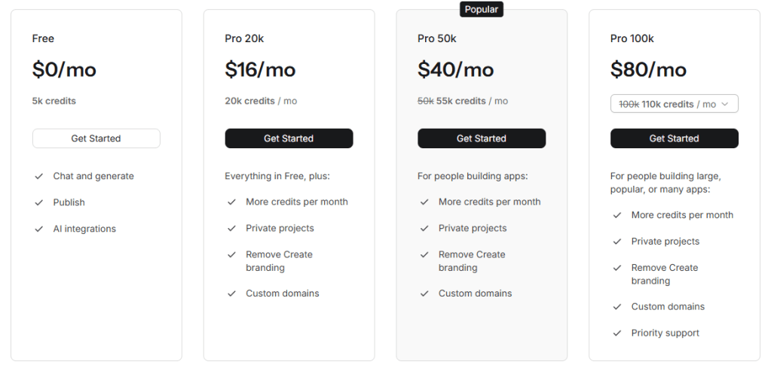Viewport: 771px width, 371px height.
Task: Open the 110k credits dropdown
Action: point(674,104)
